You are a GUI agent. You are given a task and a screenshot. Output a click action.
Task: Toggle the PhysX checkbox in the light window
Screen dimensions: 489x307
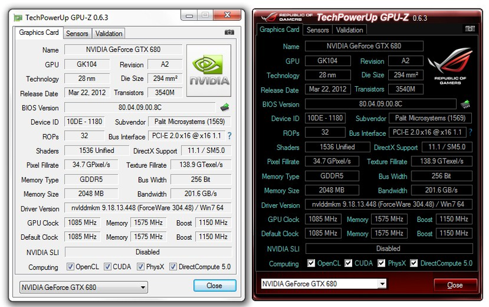(141, 267)
